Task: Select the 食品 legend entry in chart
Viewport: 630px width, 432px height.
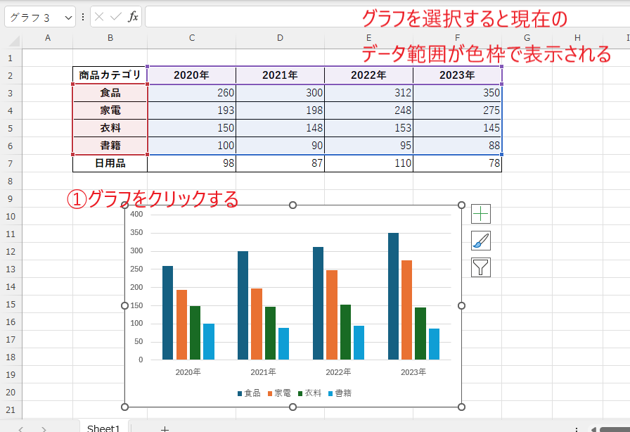Action: (249, 394)
